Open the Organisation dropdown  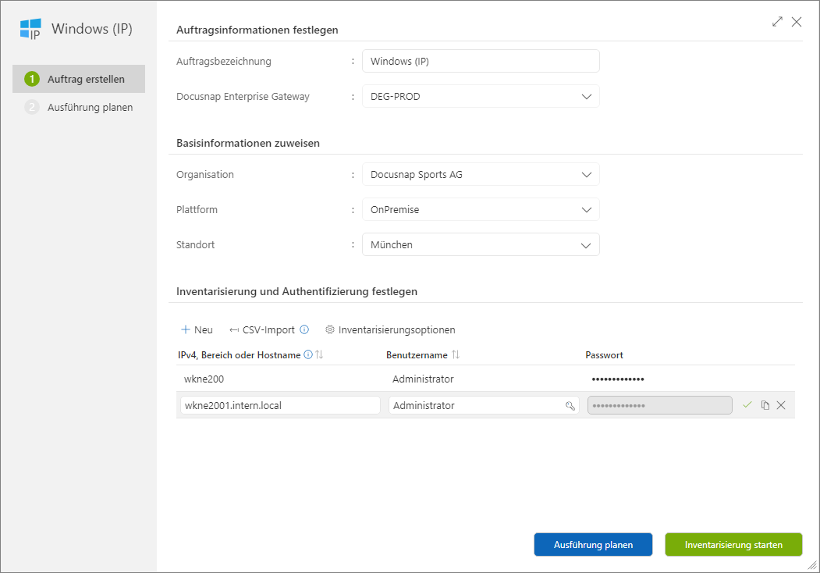click(x=481, y=174)
